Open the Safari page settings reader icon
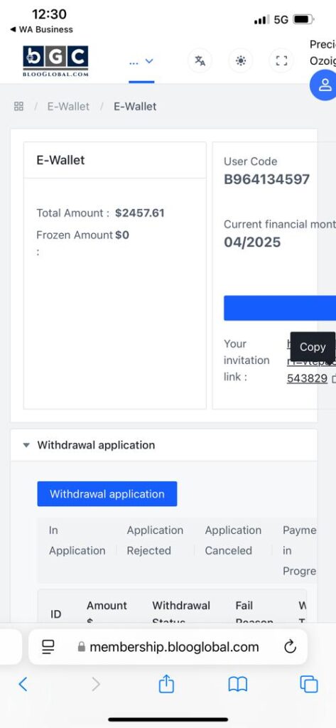336x728 pixels. [x=48, y=647]
